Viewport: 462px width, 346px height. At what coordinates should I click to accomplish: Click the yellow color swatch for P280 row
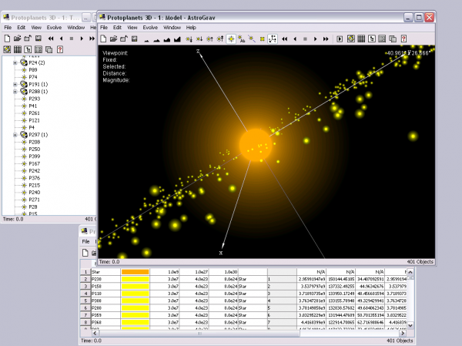(x=135, y=307)
